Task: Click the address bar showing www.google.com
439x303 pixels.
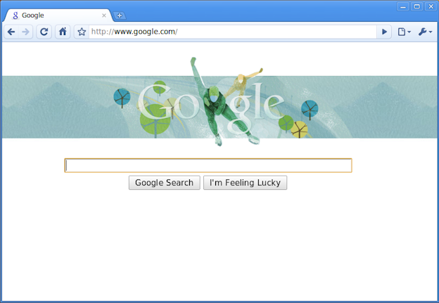Action: [x=232, y=32]
